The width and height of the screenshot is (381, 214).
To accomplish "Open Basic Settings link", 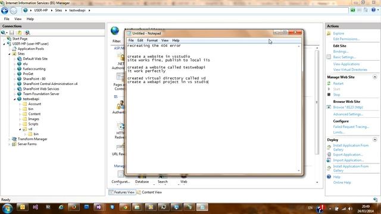I will tap(344, 57).
